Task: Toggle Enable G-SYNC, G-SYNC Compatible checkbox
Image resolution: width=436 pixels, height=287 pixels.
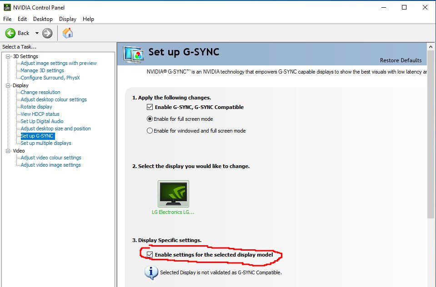Action: click(150, 107)
